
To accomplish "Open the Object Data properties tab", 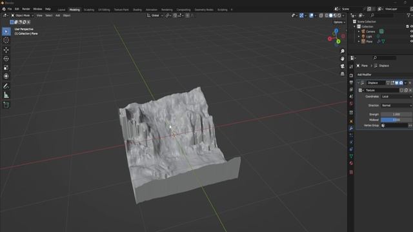I will pos(351,156).
